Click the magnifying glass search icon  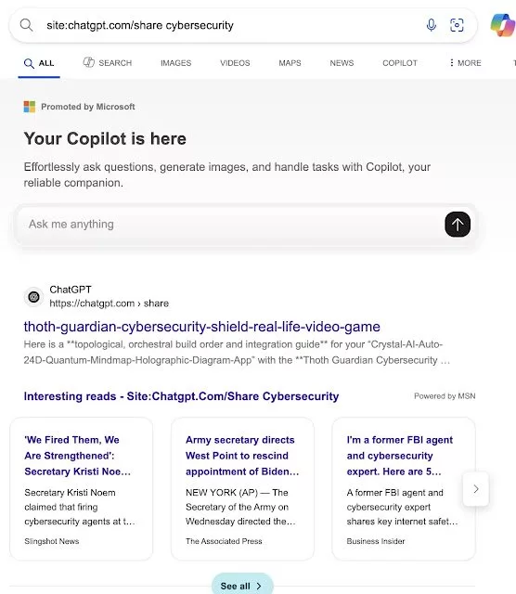pos(26,25)
